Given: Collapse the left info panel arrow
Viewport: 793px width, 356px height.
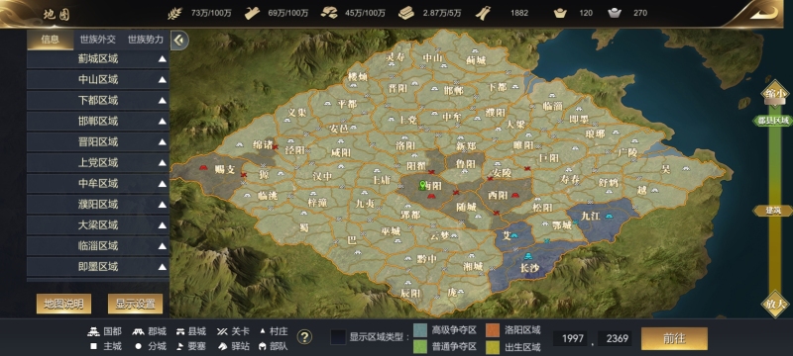Looking at the screenshot, I should 179,40.
